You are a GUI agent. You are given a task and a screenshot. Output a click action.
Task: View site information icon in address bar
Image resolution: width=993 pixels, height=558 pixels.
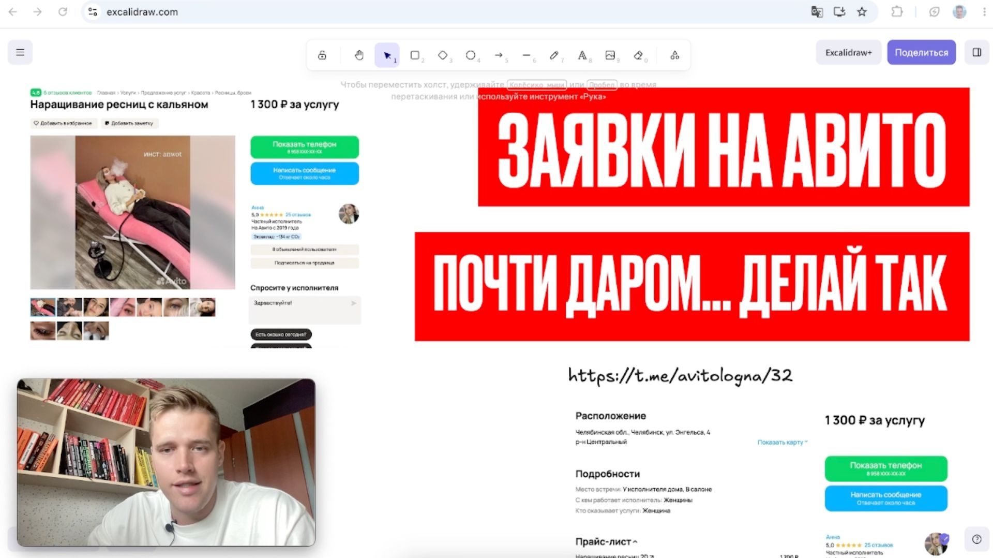pos(93,11)
